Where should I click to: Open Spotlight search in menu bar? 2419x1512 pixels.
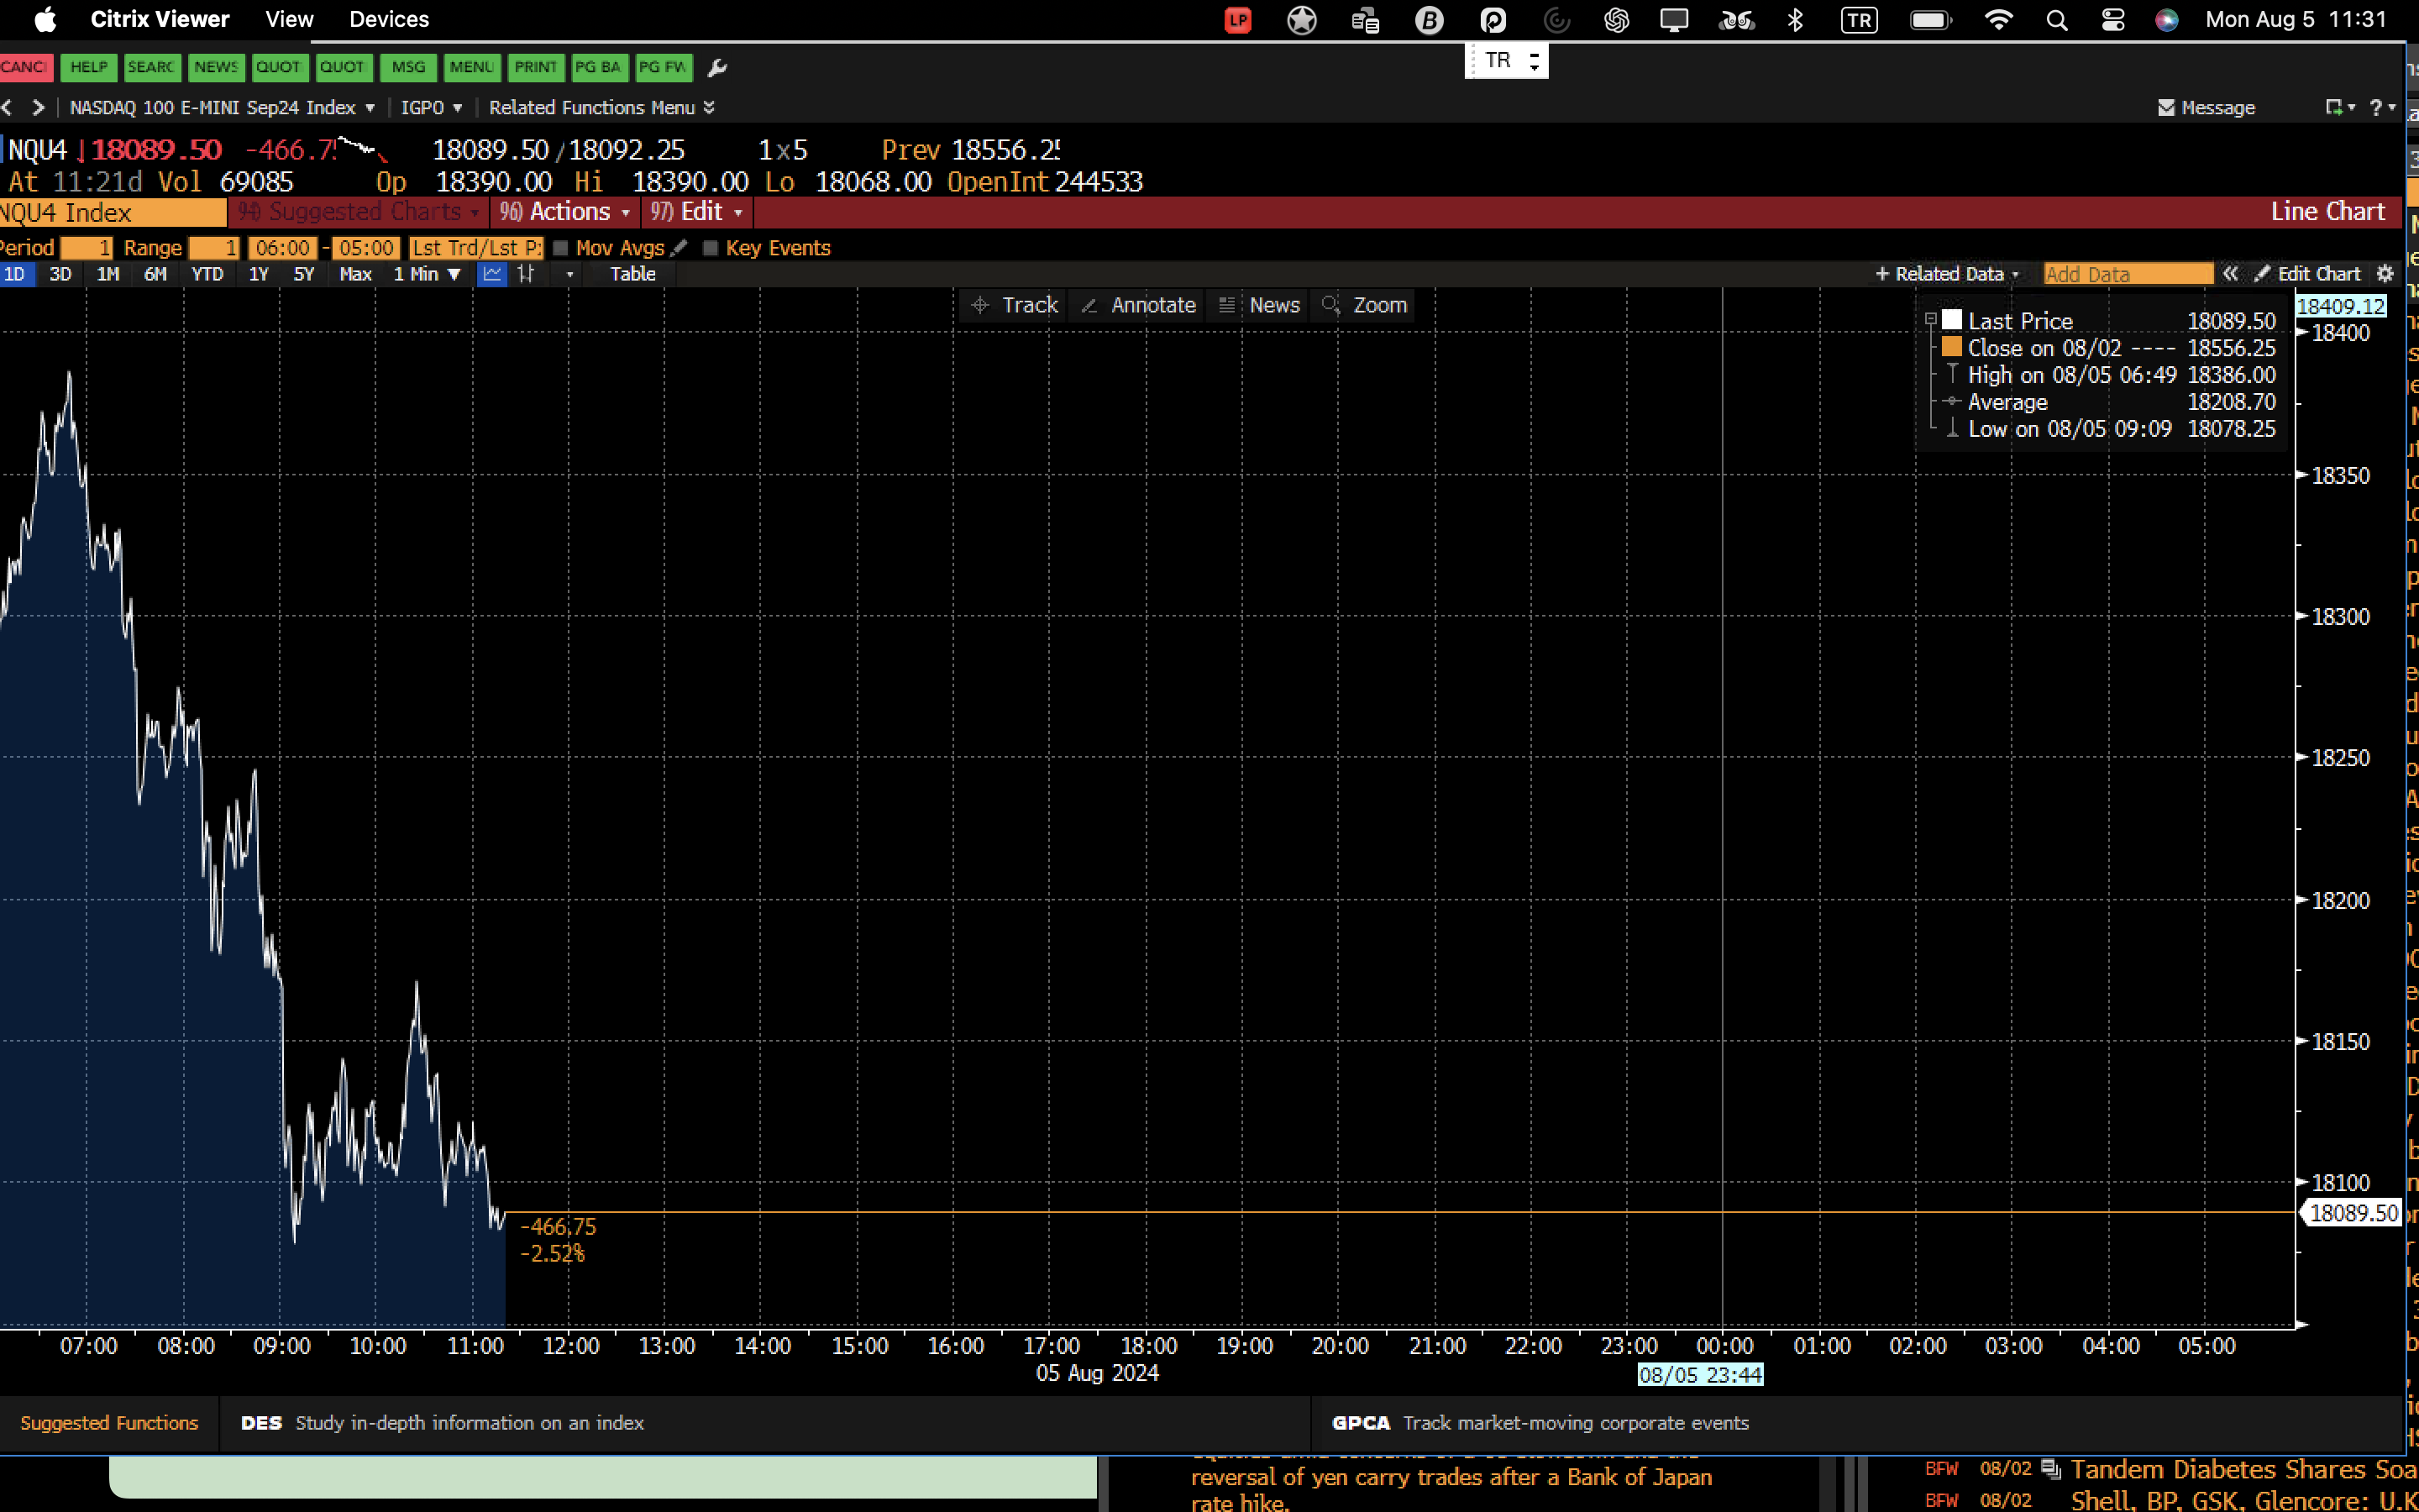[2057, 20]
